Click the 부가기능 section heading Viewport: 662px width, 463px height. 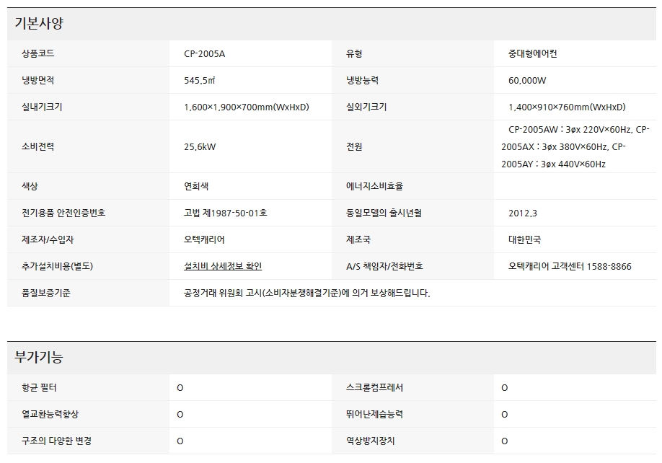tap(40, 357)
